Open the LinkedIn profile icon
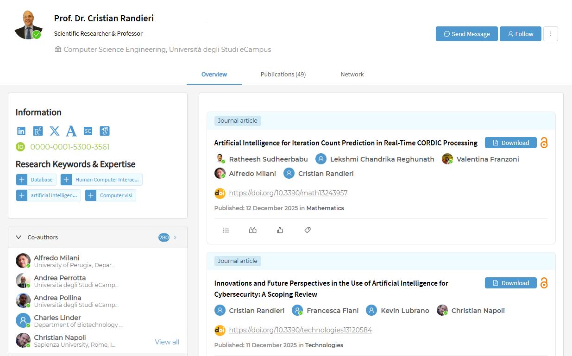Image resolution: width=572 pixels, height=356 pixels. (x=21, y=131)
